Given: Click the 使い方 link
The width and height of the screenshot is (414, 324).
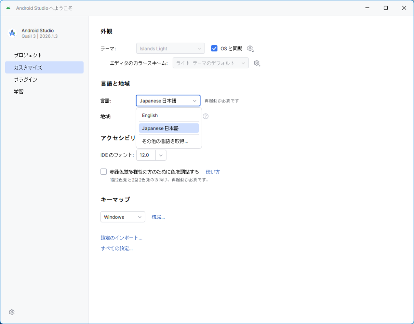Looking at the screenshot, I should click(x=213, y=172).
